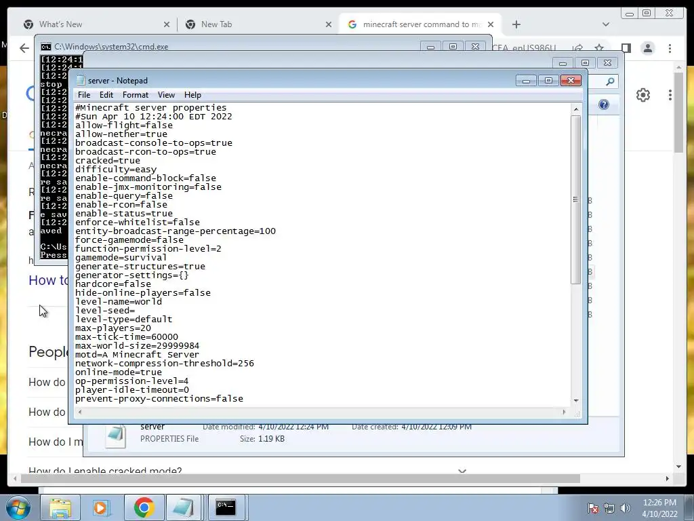
Task: Open Chrome profile avatar
Action: 647,48
